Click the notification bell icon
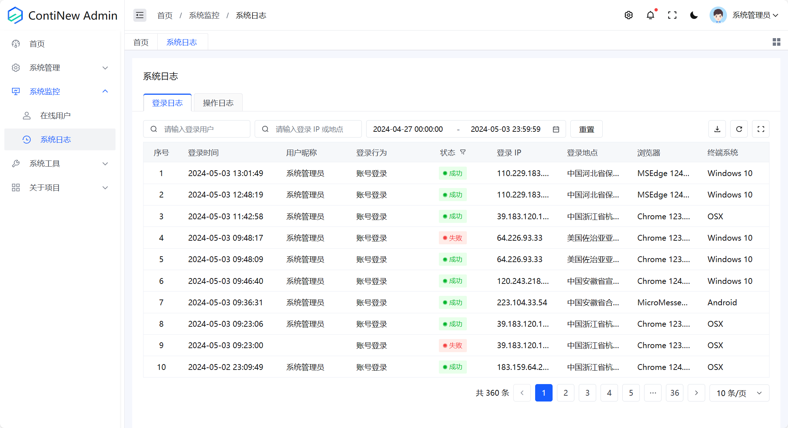 (651, 15)
